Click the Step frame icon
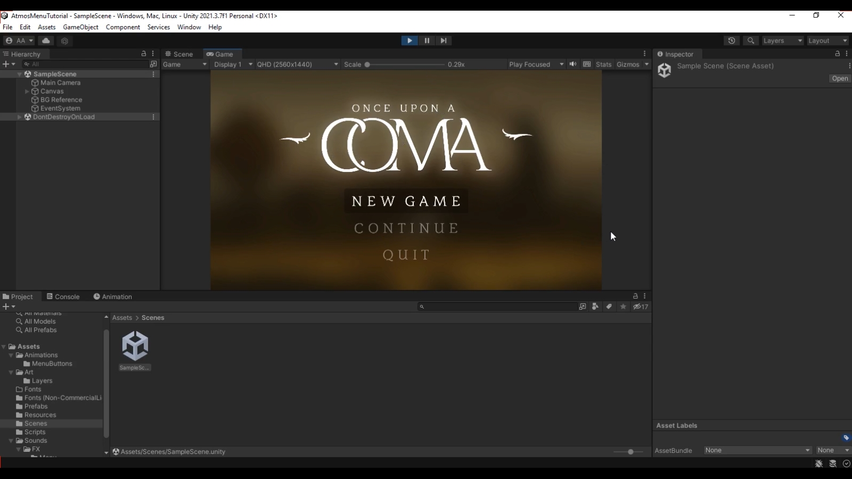 [x=444, y=40]
